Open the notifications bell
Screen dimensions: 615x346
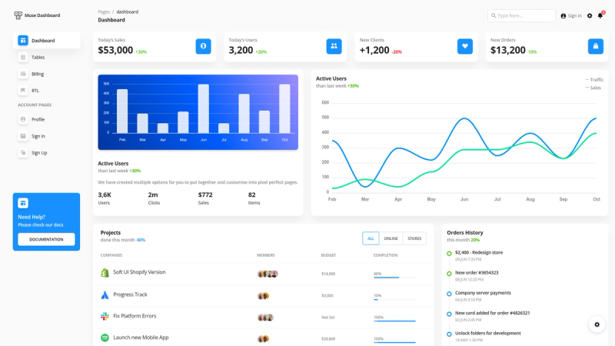click(600, 15)
